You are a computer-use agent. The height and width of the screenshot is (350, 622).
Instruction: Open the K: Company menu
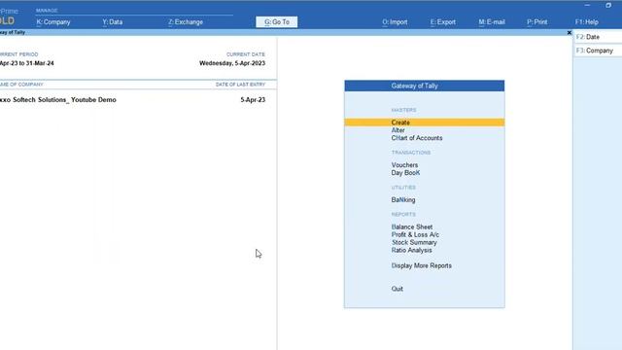pyautogui.click(x=53, y=22)
